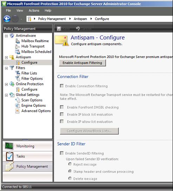The height and width of the screenshot is (191, 173).
Task: Collapse the Filters tree node
Action: coord(6,68)
